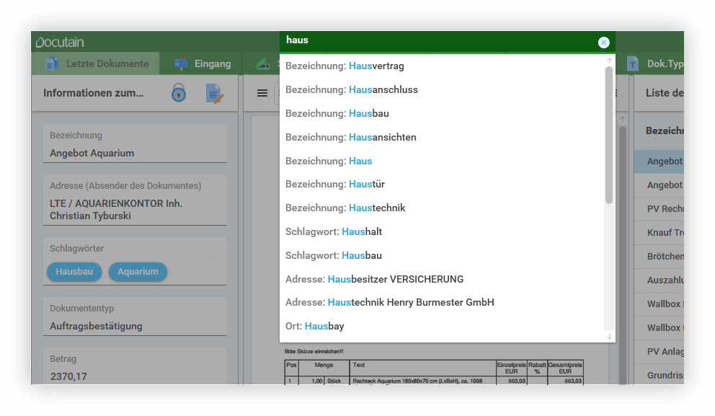Select Adresse: Hausbesitzer VERSICHERUNG suggestion

[x=374, y=279]
